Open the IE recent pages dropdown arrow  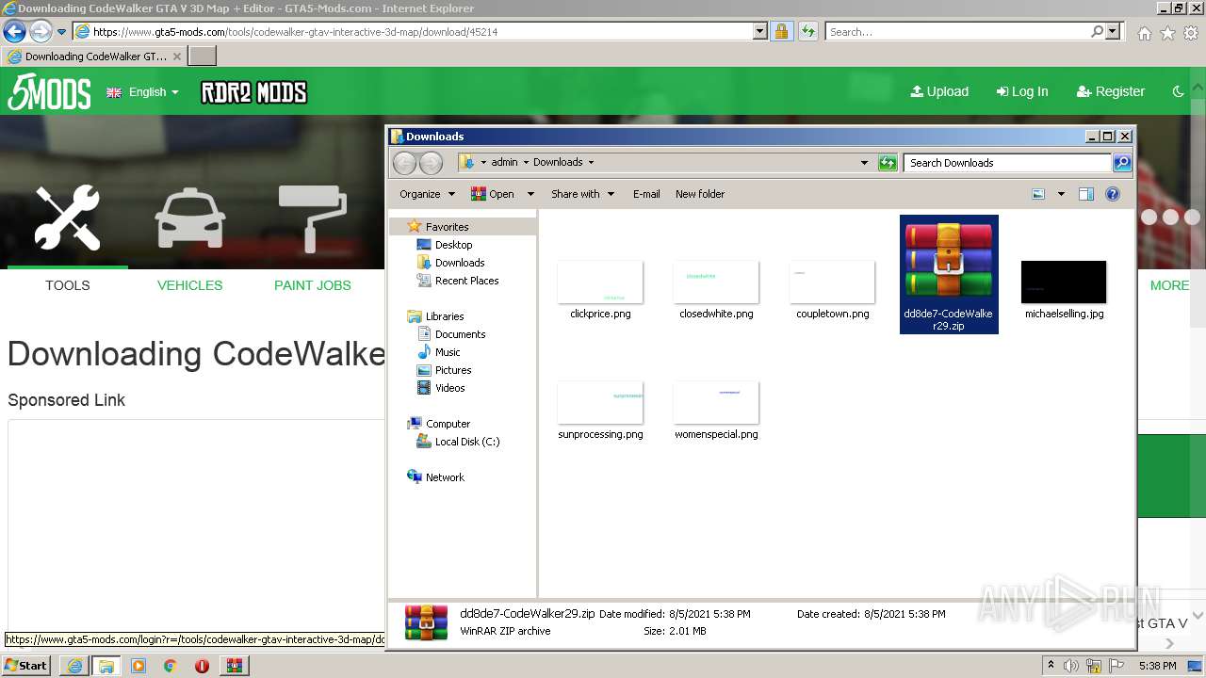coord(62,32)
